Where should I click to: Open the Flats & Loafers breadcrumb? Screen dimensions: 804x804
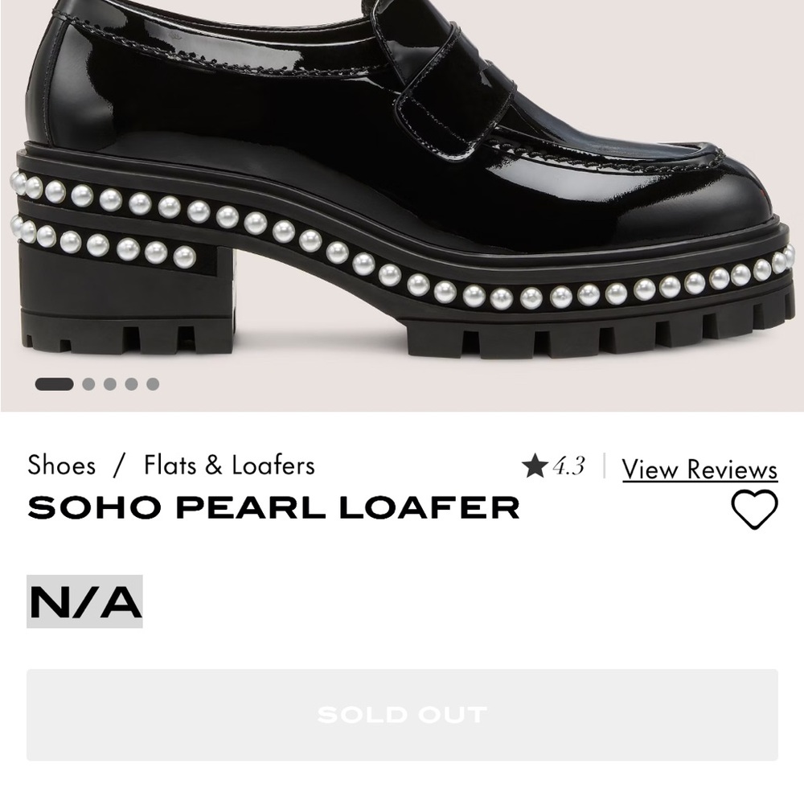coord(229,464)
